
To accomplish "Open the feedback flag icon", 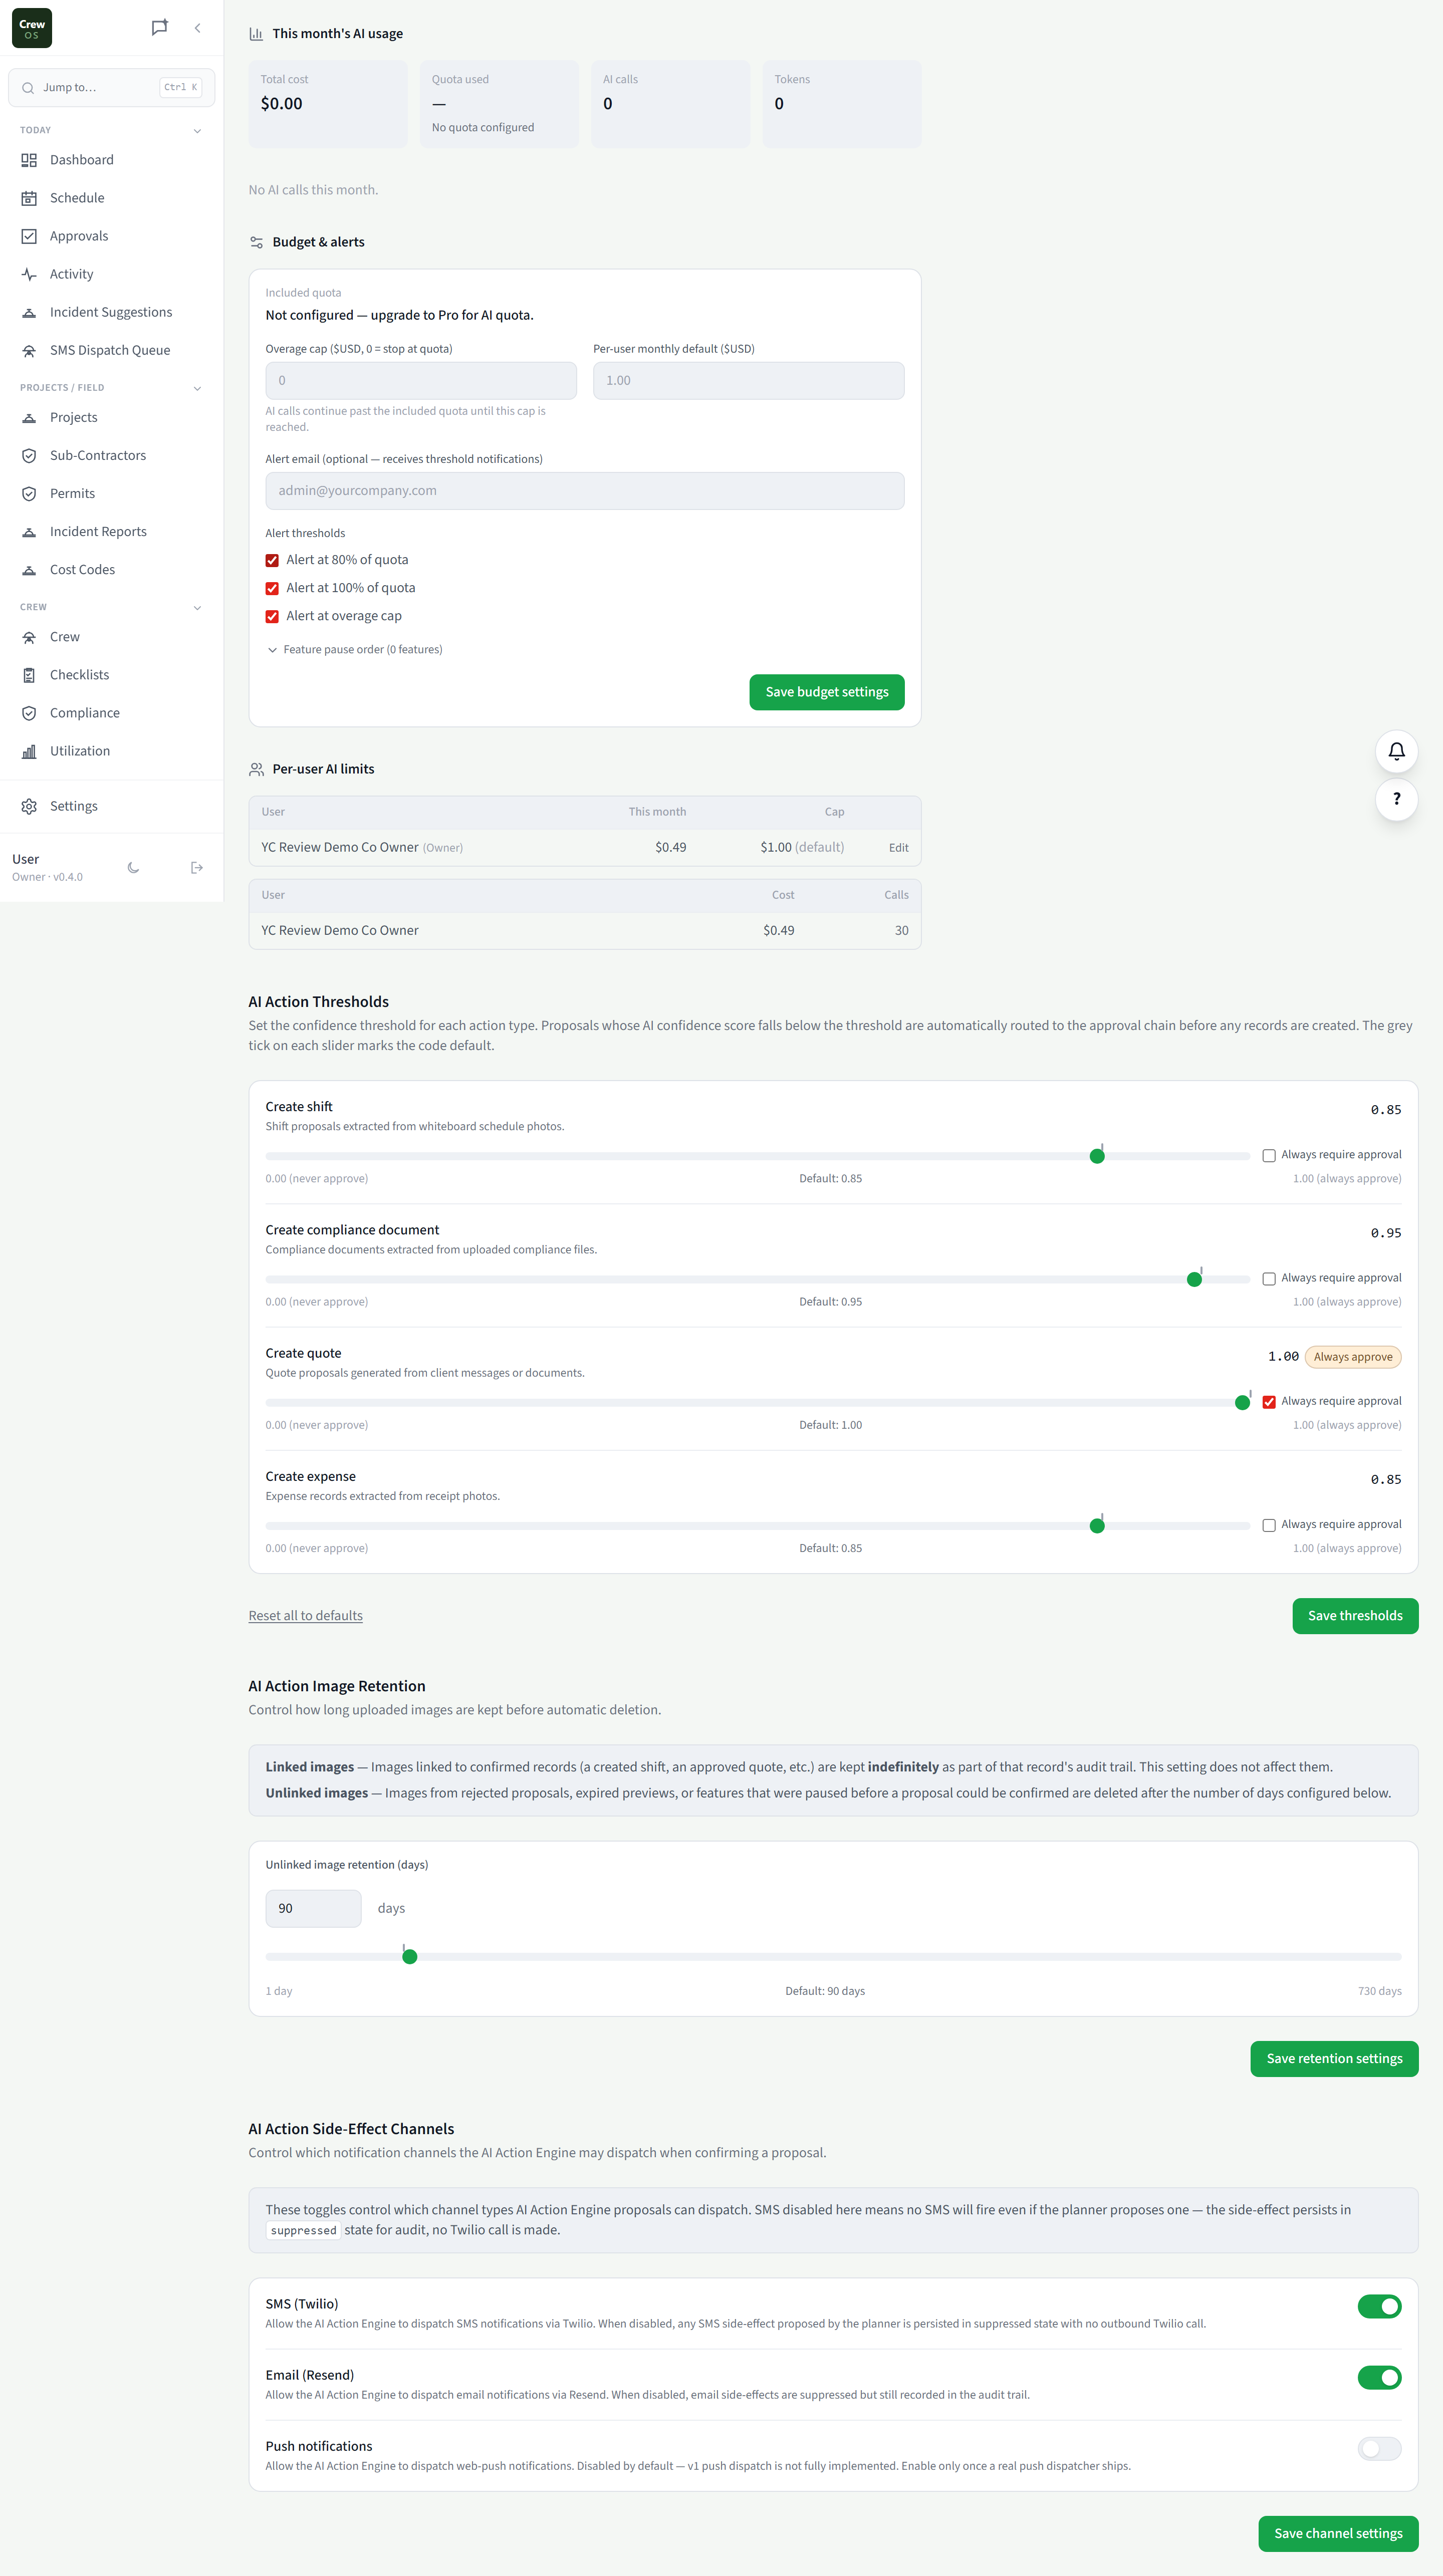I will click(x=159, y=28).
